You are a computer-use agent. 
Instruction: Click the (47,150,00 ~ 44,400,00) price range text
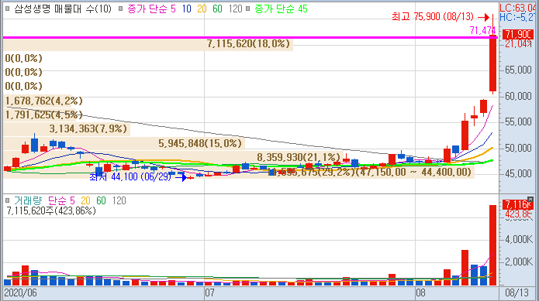pyautogui.click(x=413, y=172)
